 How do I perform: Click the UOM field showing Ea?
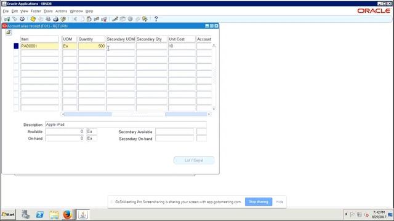coord(70,46)
